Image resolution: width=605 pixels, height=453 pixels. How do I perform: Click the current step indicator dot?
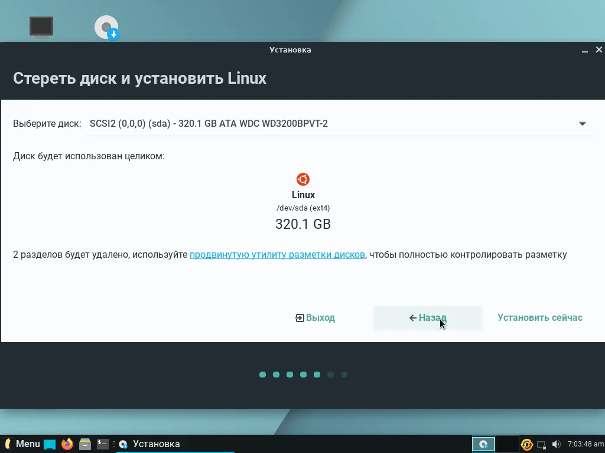click(x=317, y=374)
